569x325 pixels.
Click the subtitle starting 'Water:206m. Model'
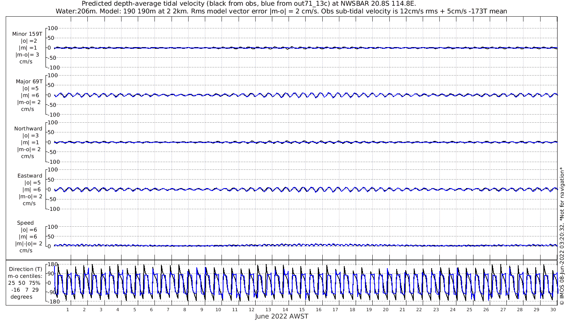(281, 11)
